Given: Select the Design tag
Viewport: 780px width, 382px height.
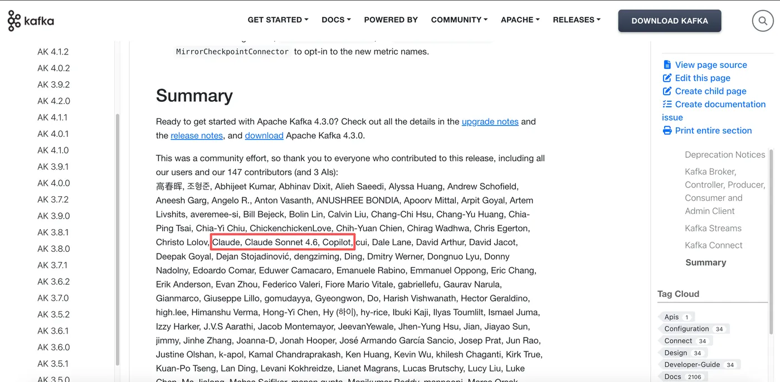Looking at the screenshot, I should [x=684, y=353].
